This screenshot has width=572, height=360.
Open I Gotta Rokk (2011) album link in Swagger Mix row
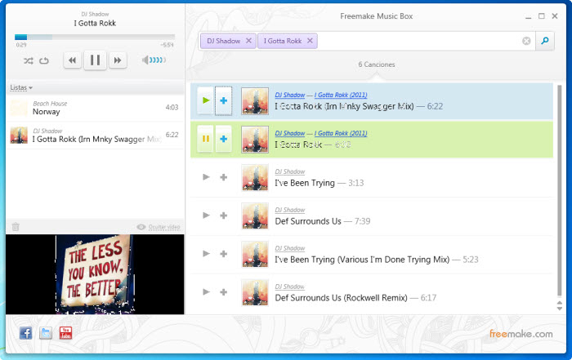[341, 95]
